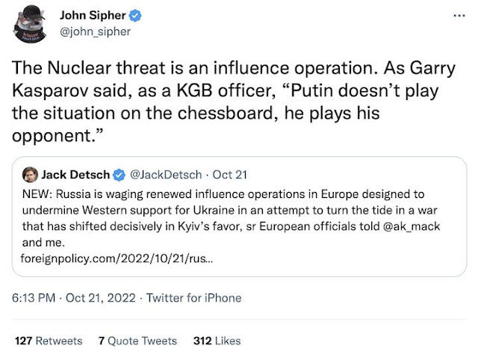The width and height of the screenshot is (478, 360).
Task: Click Jack Detsch's verified badge
Action: (x=118, y=176)
